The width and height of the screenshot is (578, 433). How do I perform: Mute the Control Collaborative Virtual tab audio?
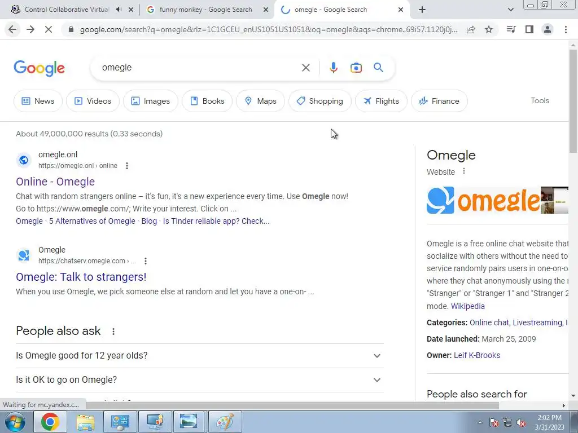[119, 10]
